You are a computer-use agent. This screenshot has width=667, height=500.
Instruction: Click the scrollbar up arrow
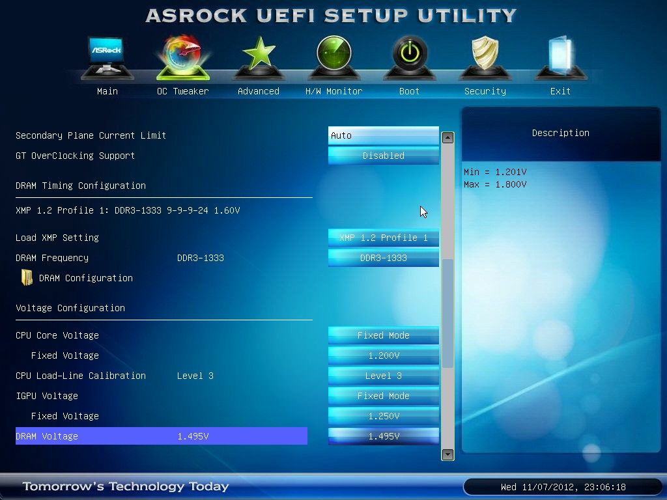pyautogui.click(x=447, y=137)
